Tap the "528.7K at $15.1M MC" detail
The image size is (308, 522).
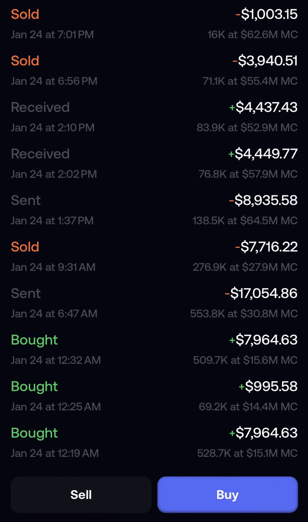(247, 453)
